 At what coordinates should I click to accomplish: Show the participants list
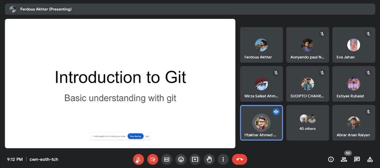[344, 160]
